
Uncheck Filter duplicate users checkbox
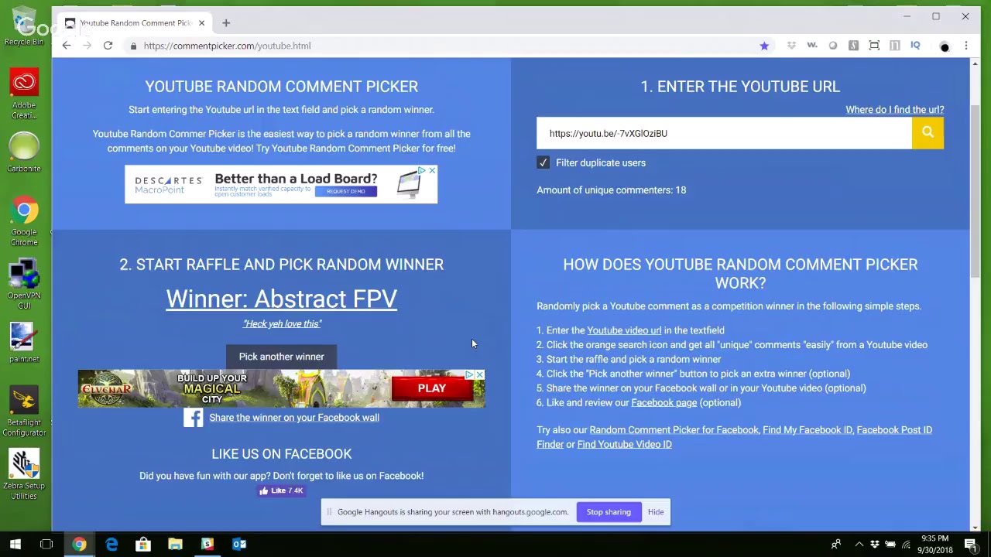[x=543, y=162]
